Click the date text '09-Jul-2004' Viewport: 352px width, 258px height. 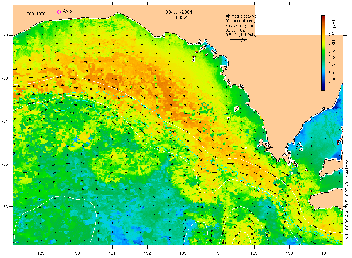click(179, 12)
